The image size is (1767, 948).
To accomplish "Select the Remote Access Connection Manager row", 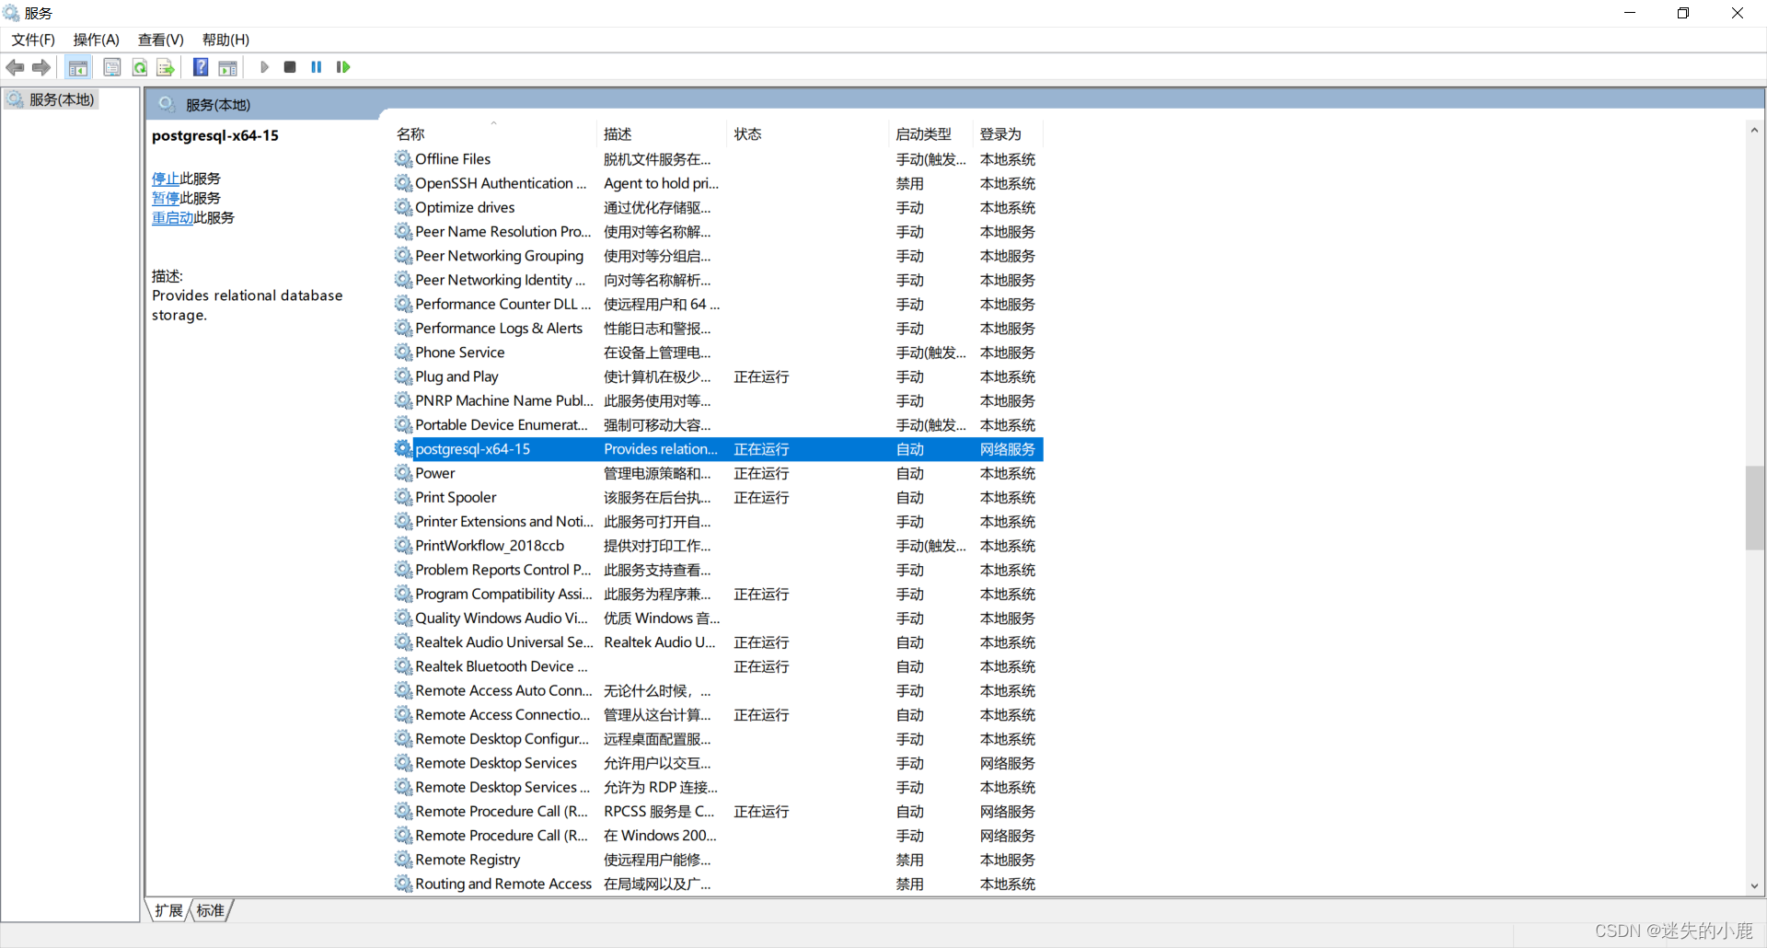I will point(718,715).
